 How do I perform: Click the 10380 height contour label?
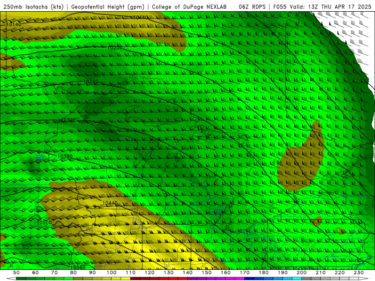pyautogui.click(x=65, y=157)
